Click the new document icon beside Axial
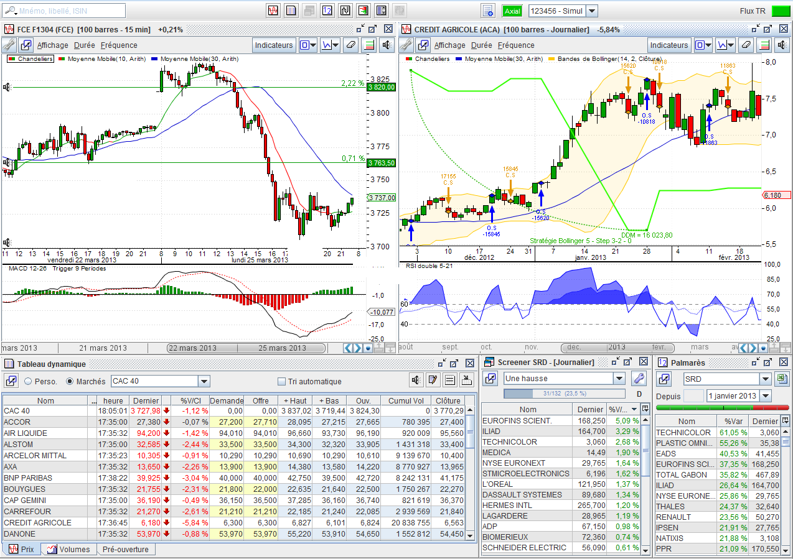Viewport: 793px width, 559px height. click(x=488, y=11)
